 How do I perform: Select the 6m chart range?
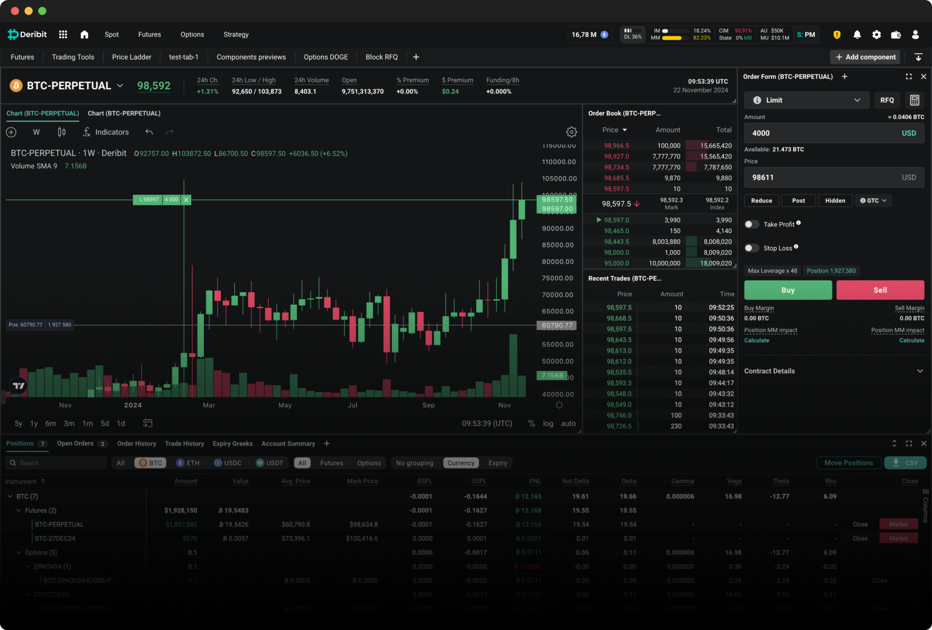coord(50,424)
